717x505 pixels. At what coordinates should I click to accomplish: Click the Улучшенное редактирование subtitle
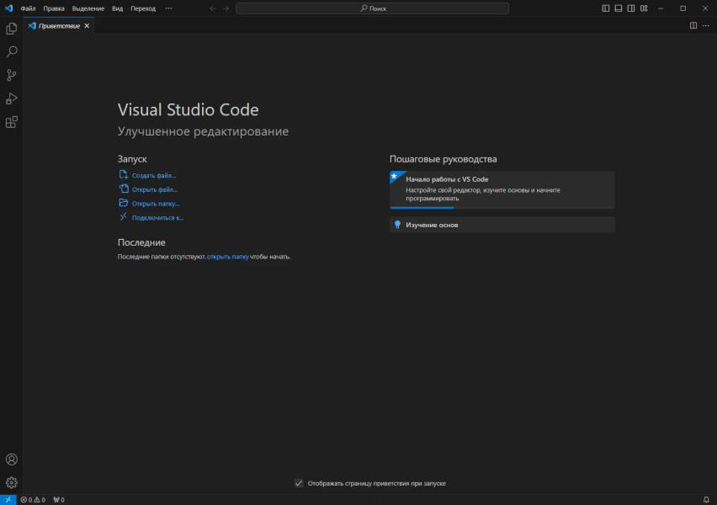(203, 131)
